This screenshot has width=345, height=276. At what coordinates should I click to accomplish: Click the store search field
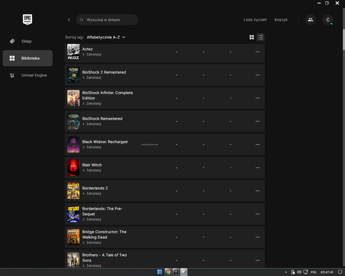[x=107, y=20]
